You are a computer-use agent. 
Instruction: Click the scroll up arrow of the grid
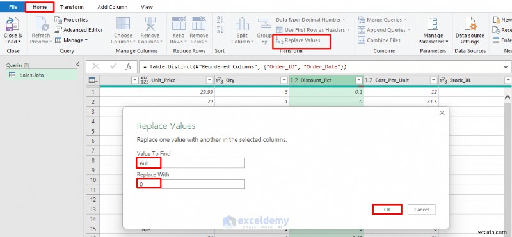(x=508, y=97)
